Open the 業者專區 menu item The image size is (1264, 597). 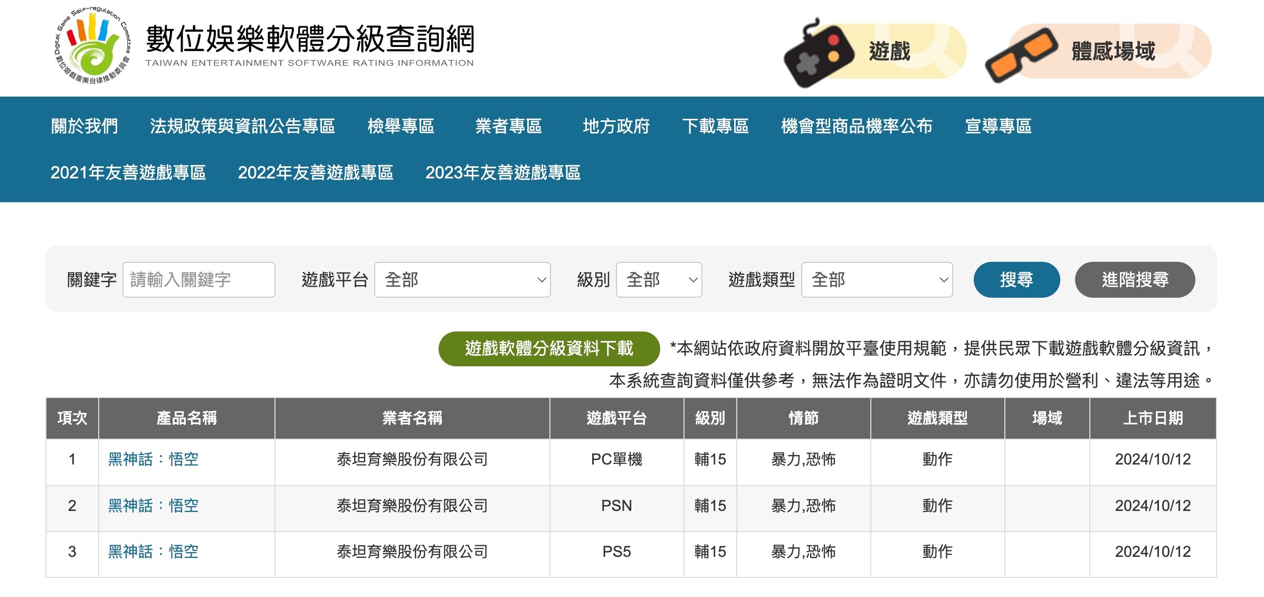coord(509,126)
